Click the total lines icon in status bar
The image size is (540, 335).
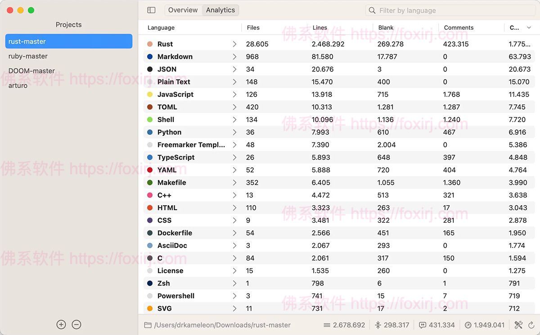pos(327,325)
